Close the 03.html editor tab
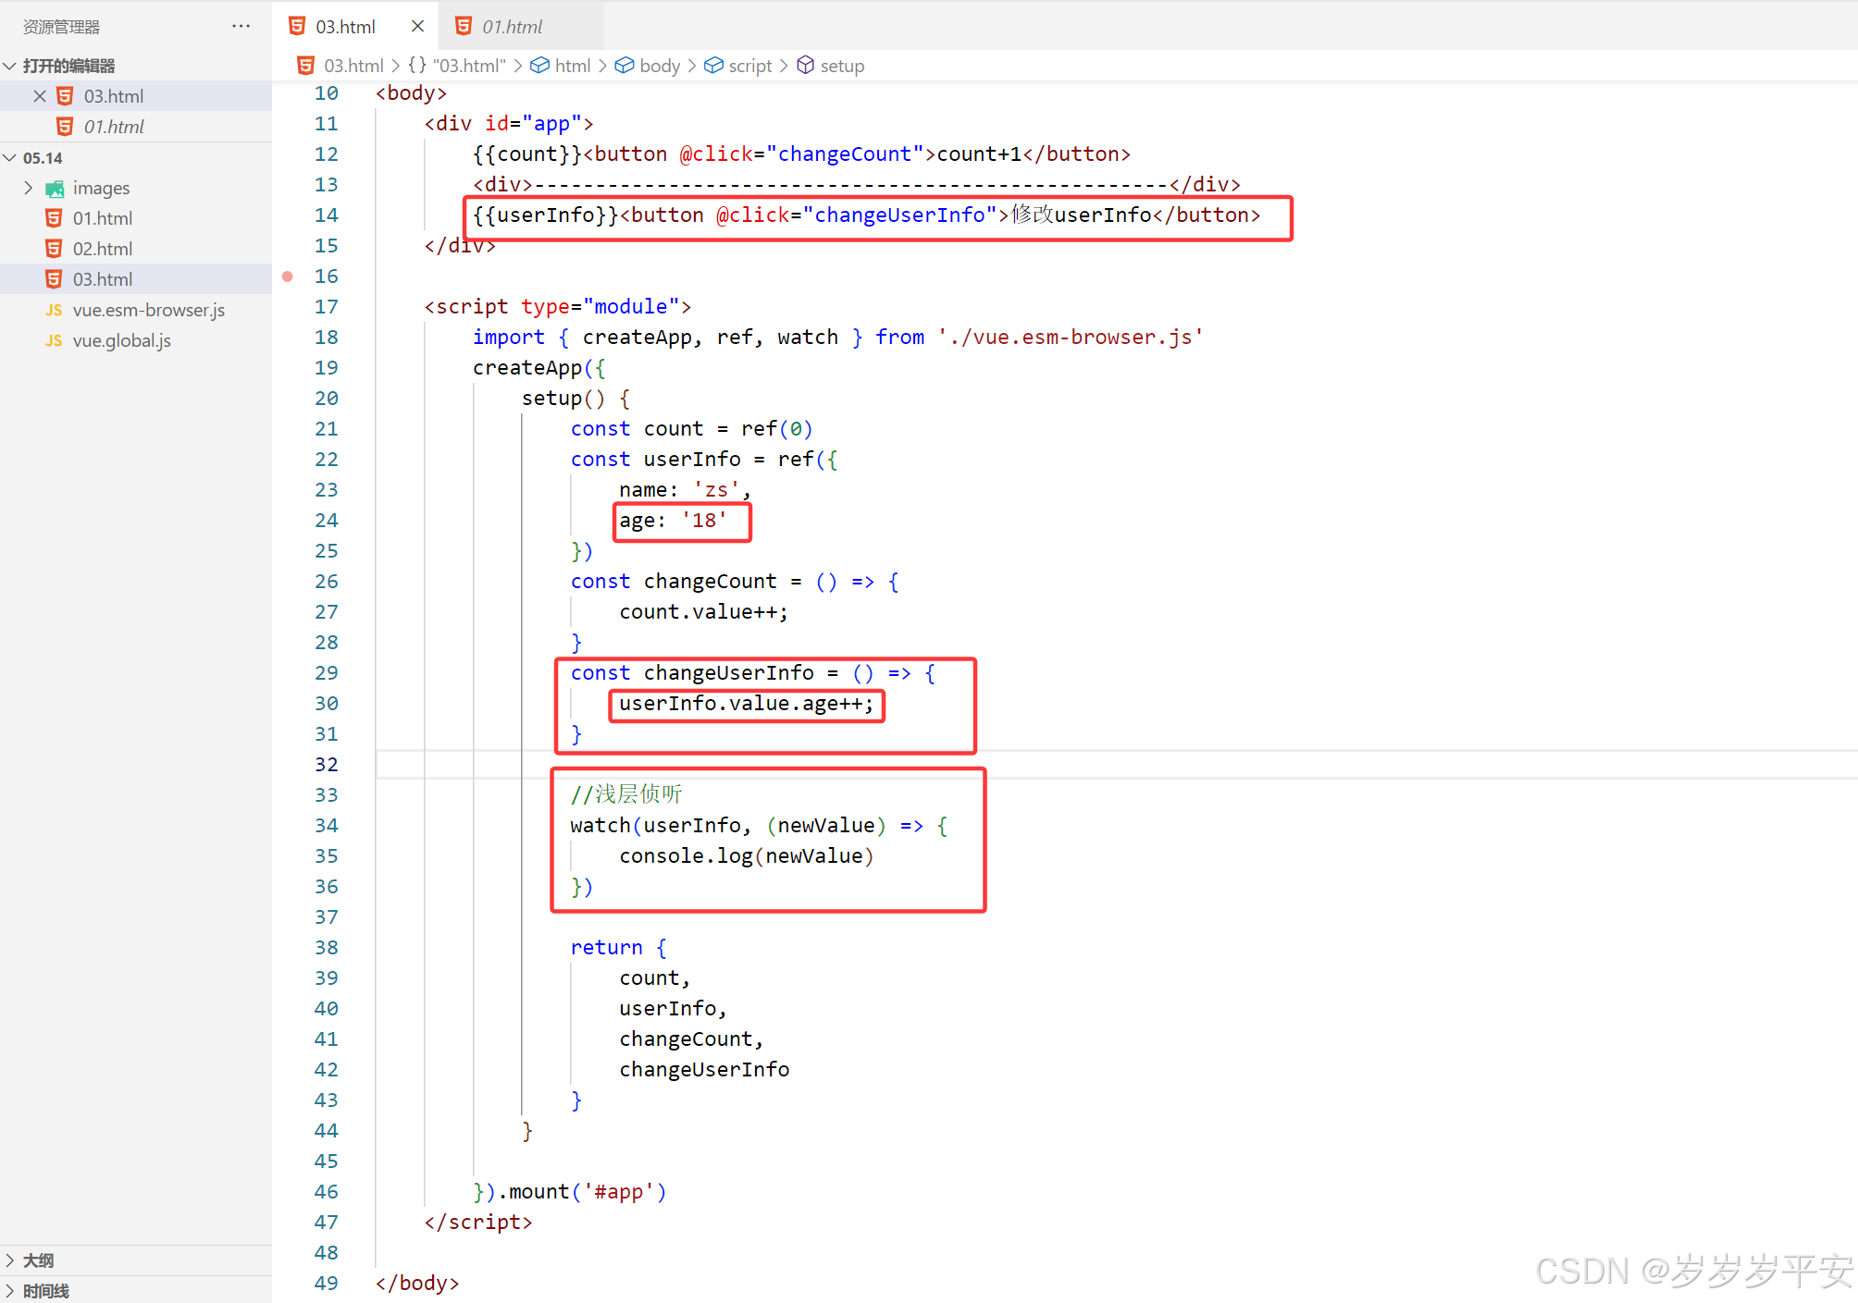1858x1303 pixels. click(417, 26)
